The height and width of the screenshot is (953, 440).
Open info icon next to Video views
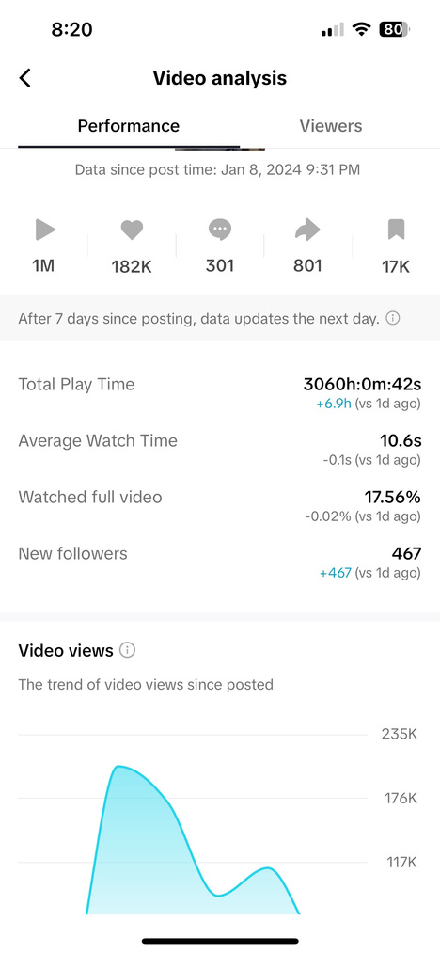127,650
